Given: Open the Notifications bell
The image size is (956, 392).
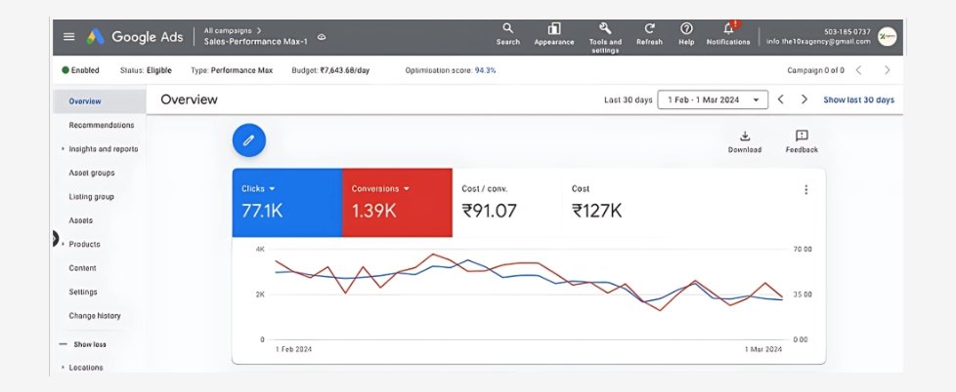Looking at the screenshot, I should (x=728, y=29).
